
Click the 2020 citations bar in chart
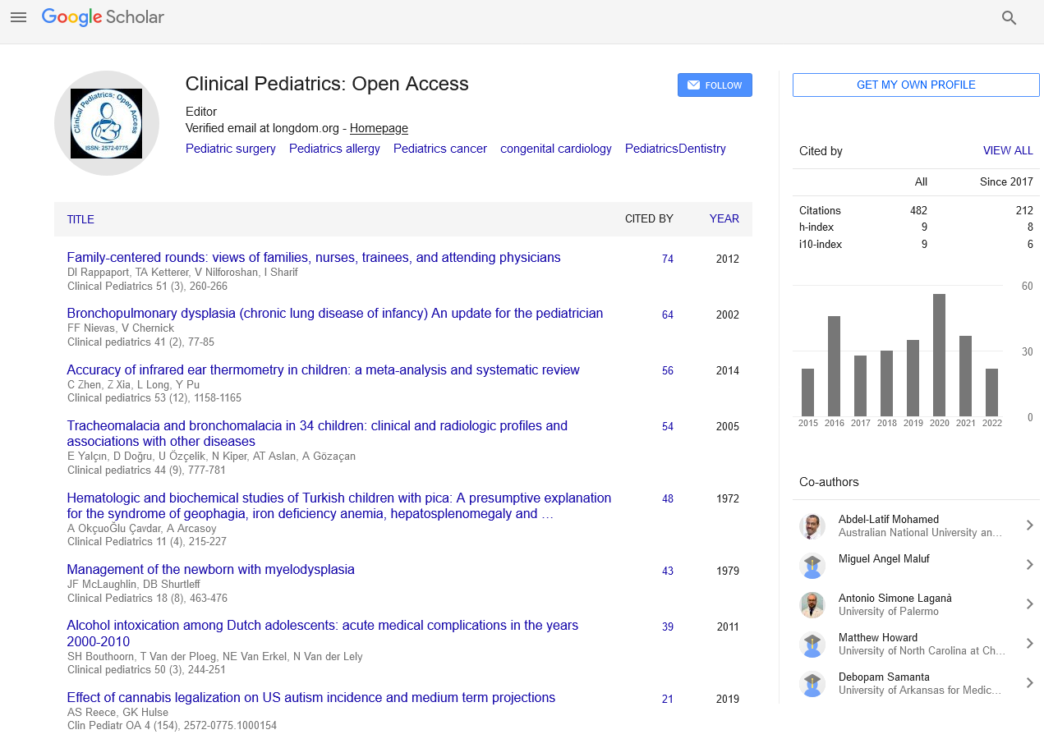[939, 355]
